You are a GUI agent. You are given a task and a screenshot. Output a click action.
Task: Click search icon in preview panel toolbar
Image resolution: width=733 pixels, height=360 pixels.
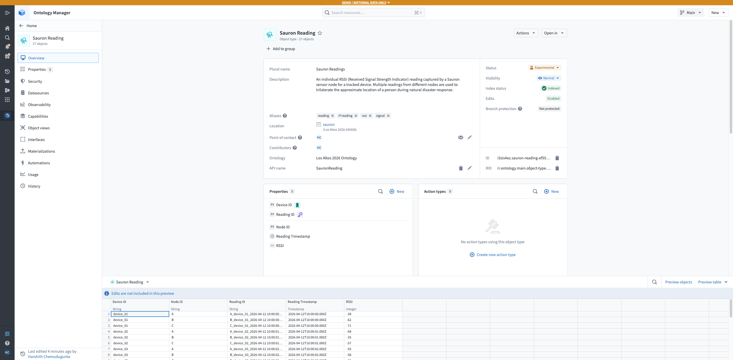click(x=655, y=282)
